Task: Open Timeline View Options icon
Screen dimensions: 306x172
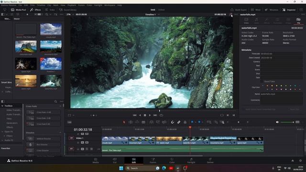Action: click(x=69, y=122)
